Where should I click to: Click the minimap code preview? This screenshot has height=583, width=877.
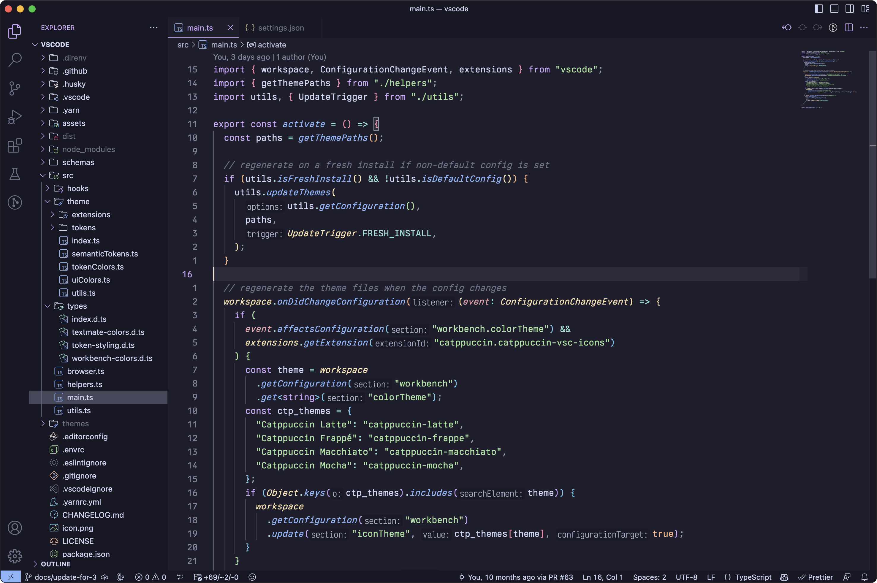(x=829, y=79)
